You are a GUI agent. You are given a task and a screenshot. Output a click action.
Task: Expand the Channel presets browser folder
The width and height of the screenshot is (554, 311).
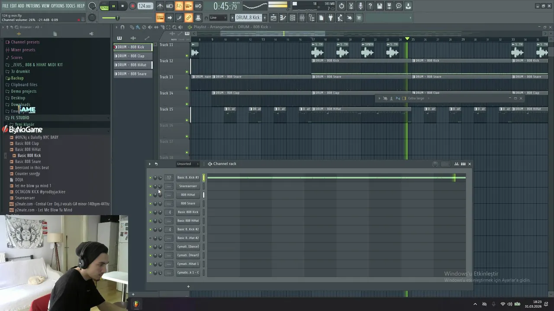[25, 42]
